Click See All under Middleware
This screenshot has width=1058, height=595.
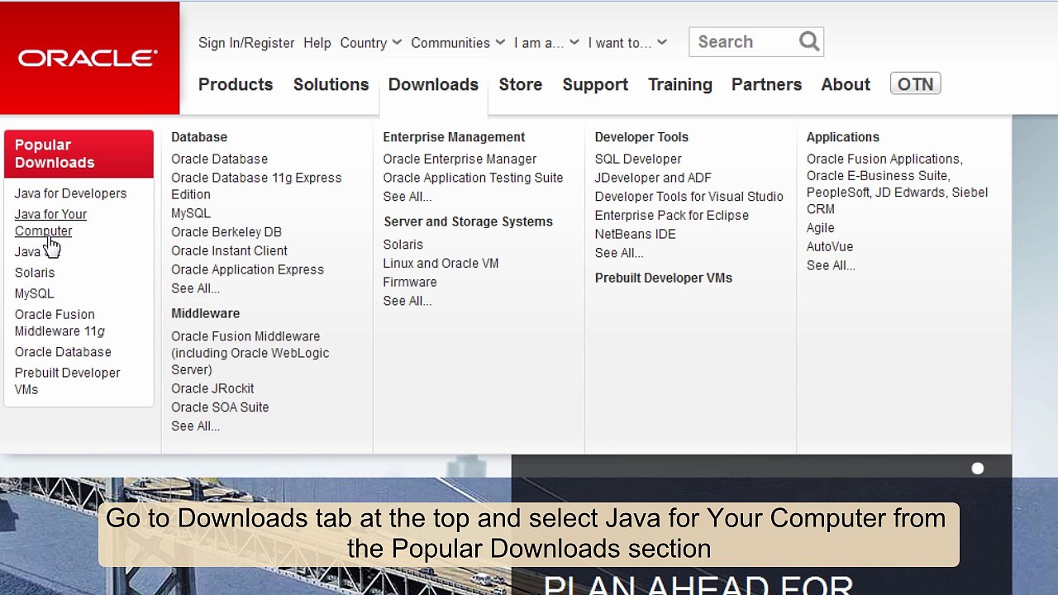(195, 426)
